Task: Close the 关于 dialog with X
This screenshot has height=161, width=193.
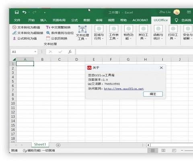Action: click(x=161, y=68)
